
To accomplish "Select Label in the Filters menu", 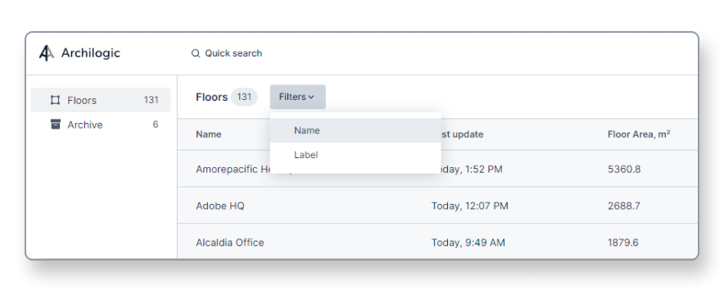I will point(355,155).
